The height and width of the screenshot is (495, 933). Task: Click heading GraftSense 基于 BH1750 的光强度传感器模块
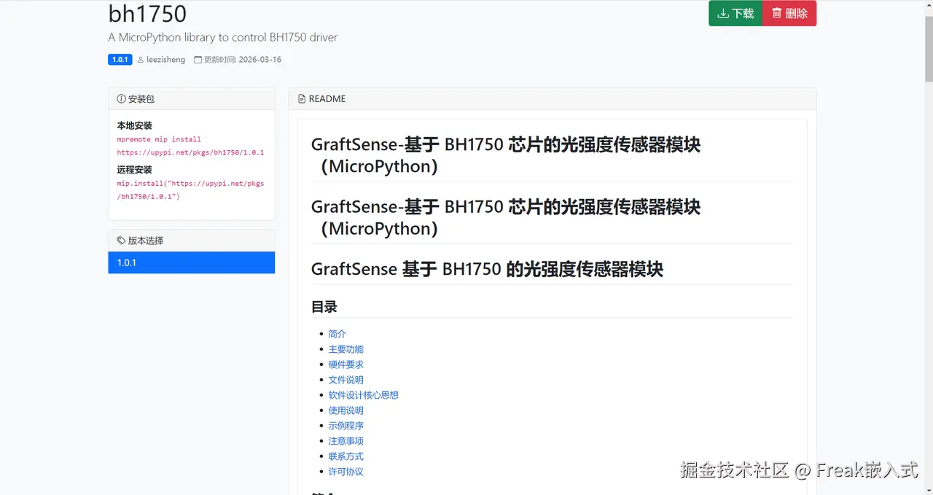487,269
